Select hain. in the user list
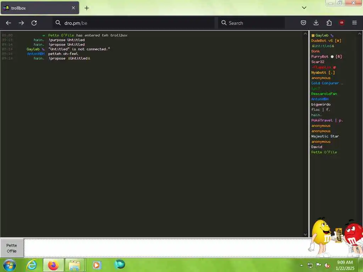The width and height of the screenshot is (363, 272). 316,115
